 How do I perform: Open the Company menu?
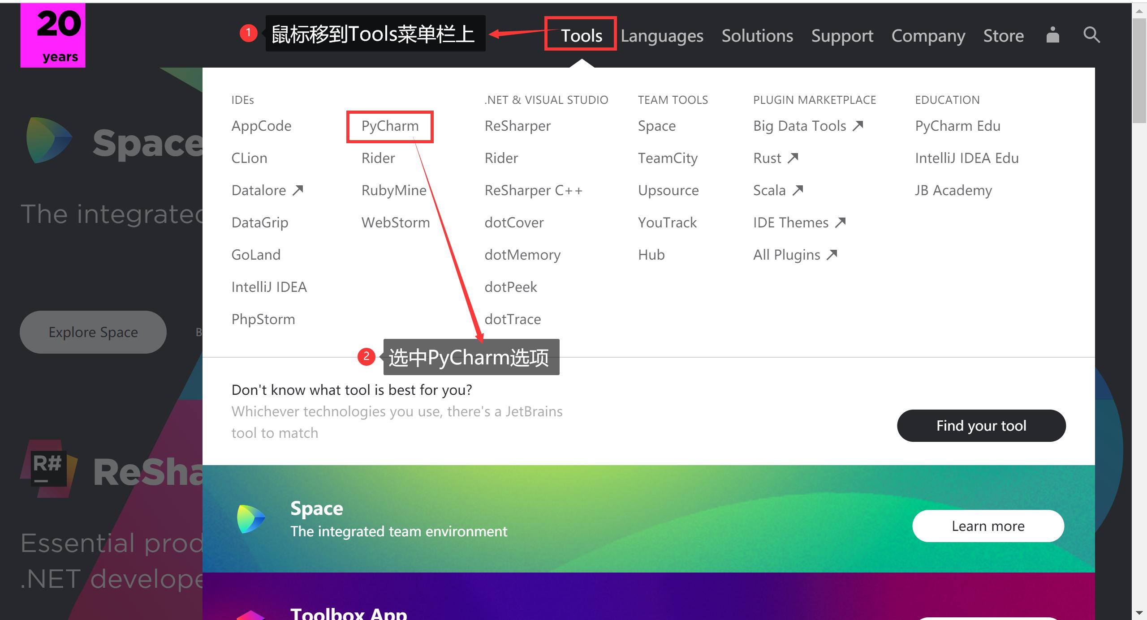point(928,36)
